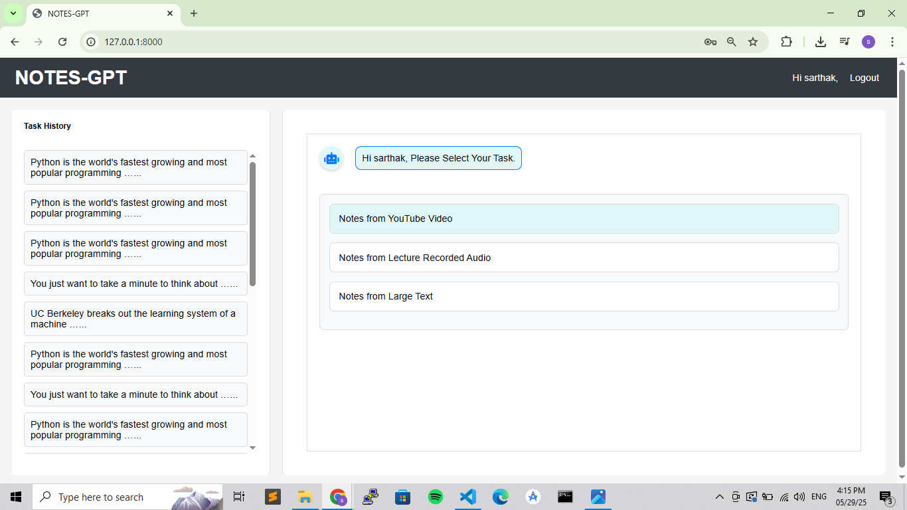907x510 pixels.
Task: Click the NOTES-GPT header title
Action: (71, 78)
